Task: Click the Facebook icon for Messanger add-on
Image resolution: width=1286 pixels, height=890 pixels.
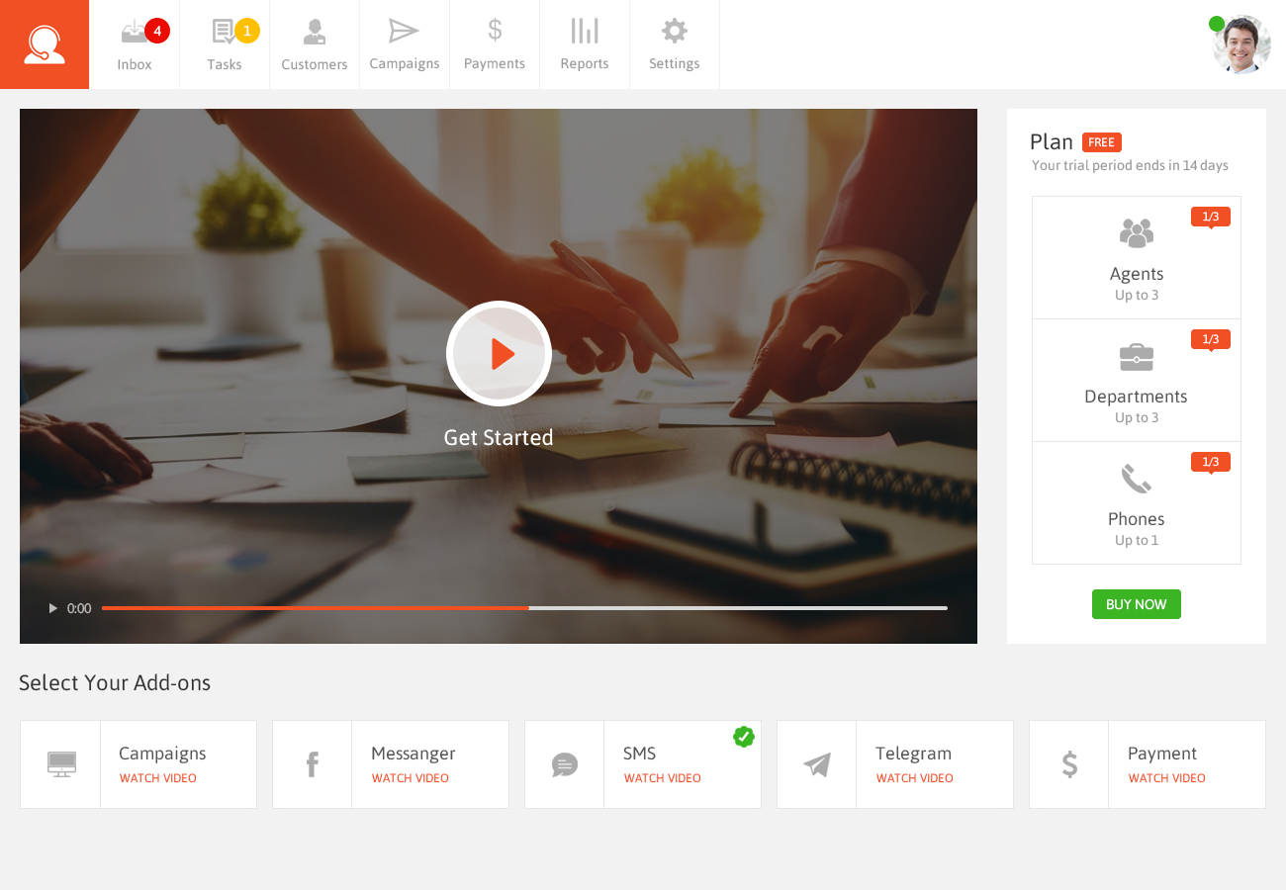Action: tap(312, 763)
